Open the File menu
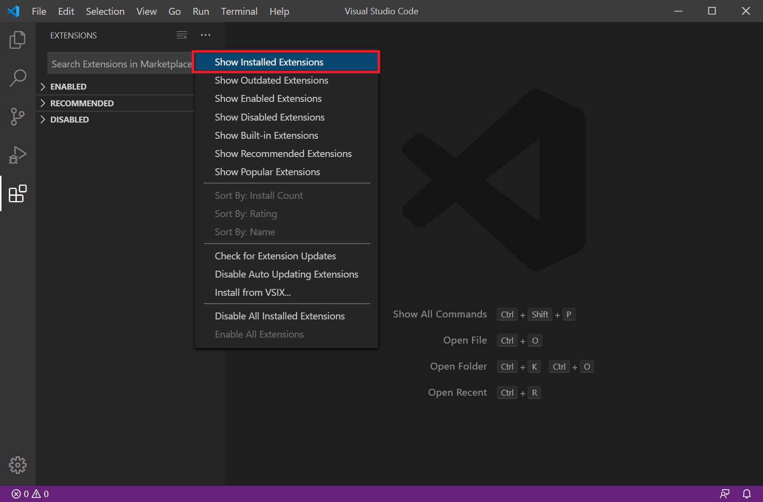The height and width of the screenshot is (502, 763). click(x=39, y=11)
